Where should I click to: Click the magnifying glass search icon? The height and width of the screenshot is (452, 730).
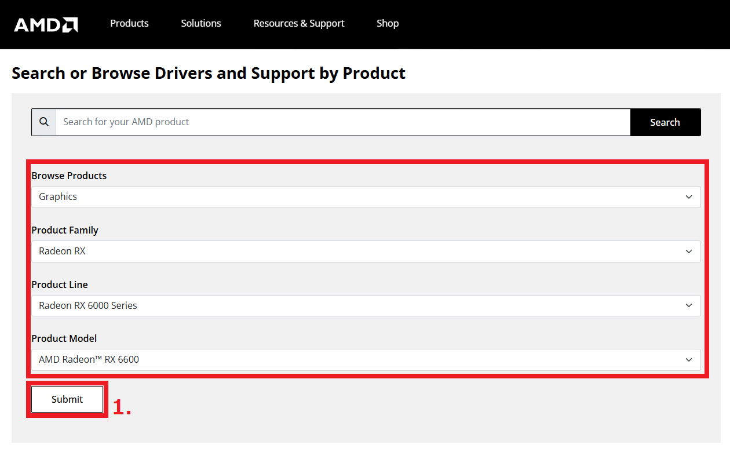(44, 122)
